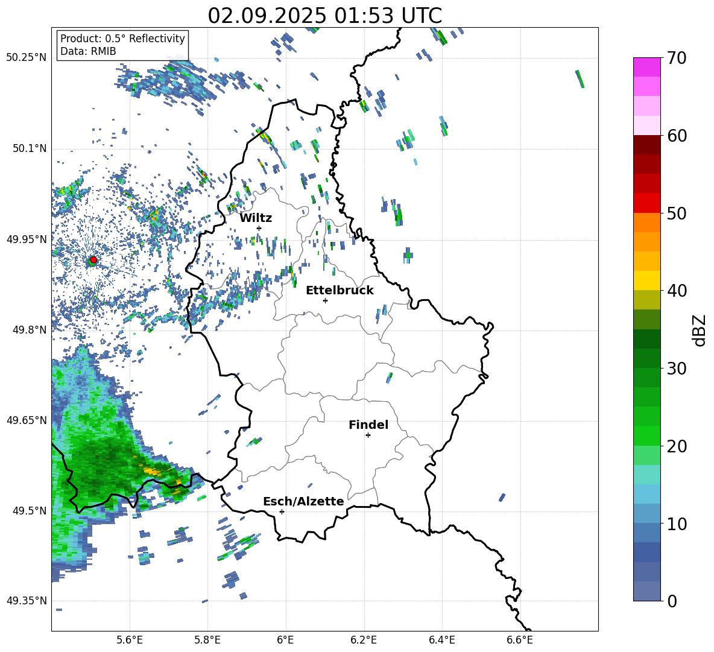This screenshot has height=652, width=714.
Task: Click the 49.5°N latitude label
Action: click(29, 510)
